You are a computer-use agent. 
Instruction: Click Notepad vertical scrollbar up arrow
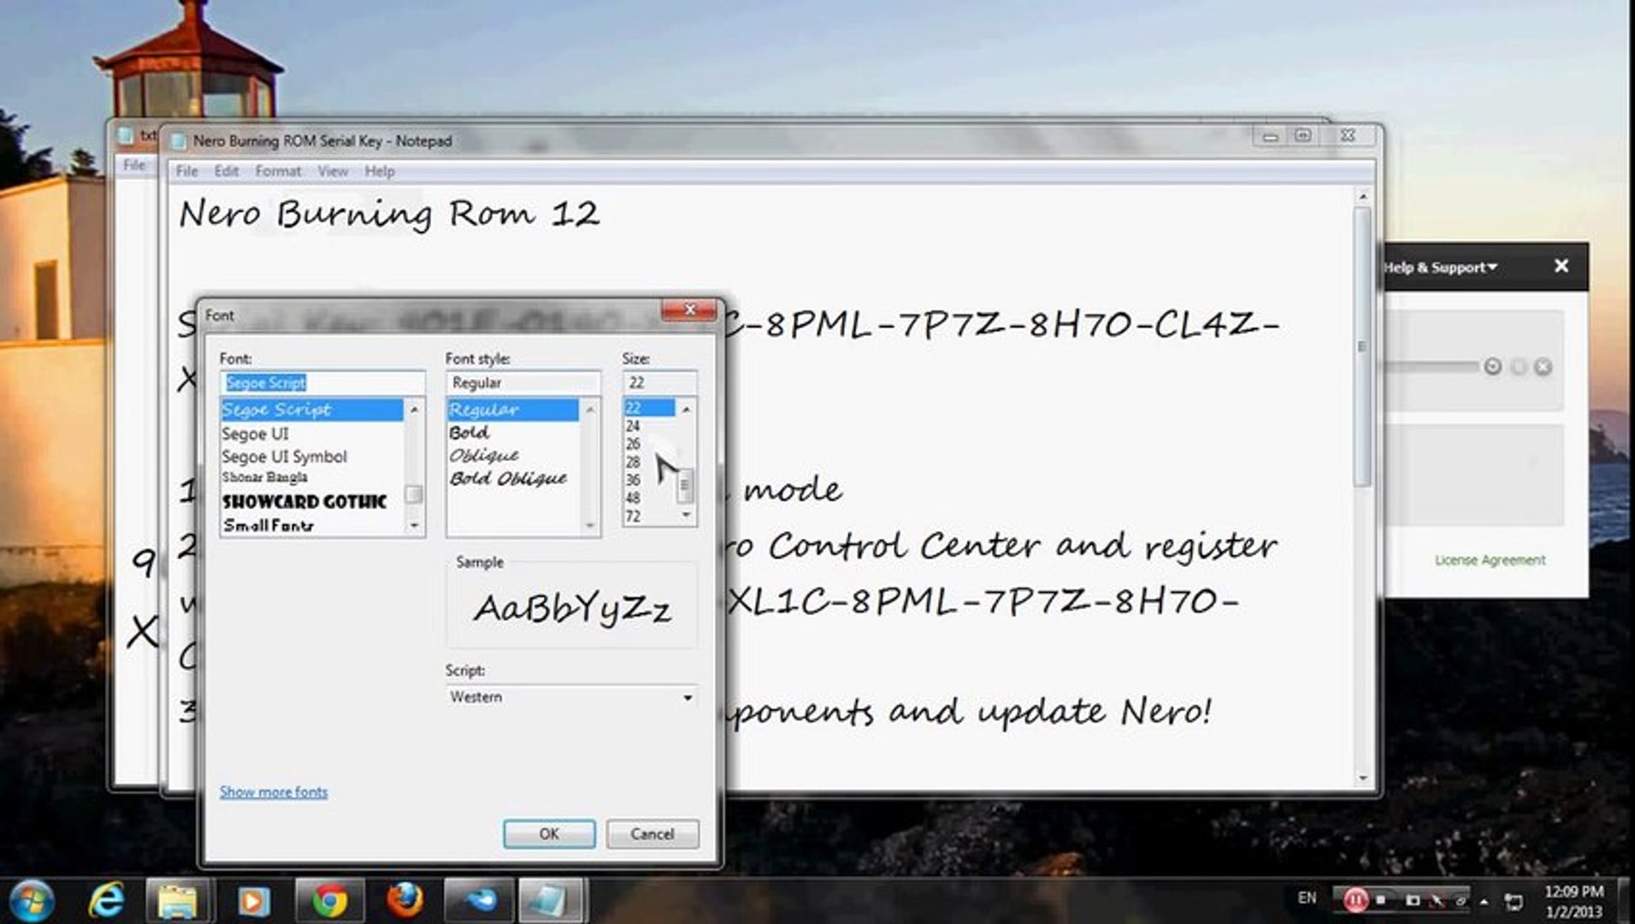[x=1362, y=197]
